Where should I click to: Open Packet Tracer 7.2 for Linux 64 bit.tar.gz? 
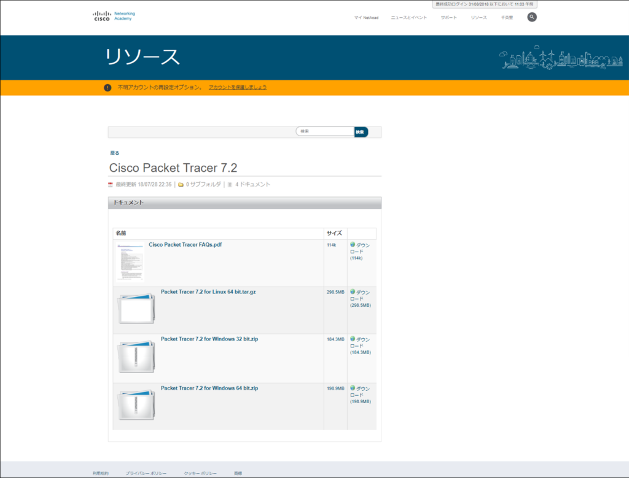(x=208, y=292)
